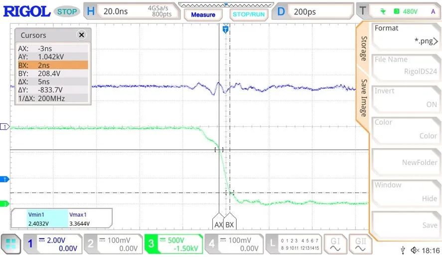Click the Measure button
The image size is (442, 257).
(x=203, y=14)
